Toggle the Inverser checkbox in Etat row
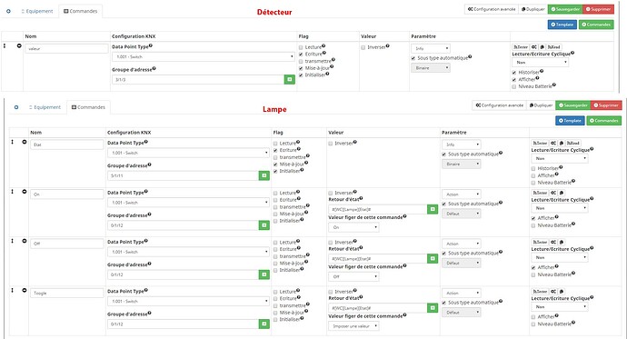The image size is (627, 339). 331,143
